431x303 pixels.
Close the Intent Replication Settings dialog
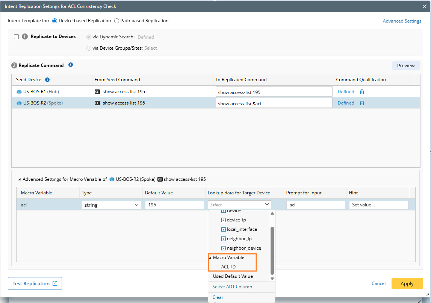[424, 6]
